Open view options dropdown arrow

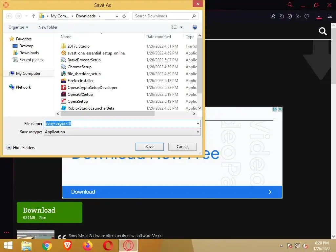[x=181, y=27]
